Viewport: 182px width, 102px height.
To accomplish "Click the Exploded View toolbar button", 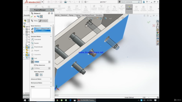I will 122,8.
